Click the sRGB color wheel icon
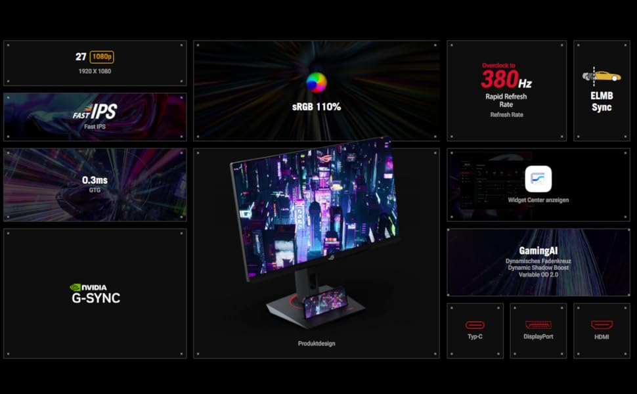The width and height of the screenshot is (637, 394). [317, 83]
